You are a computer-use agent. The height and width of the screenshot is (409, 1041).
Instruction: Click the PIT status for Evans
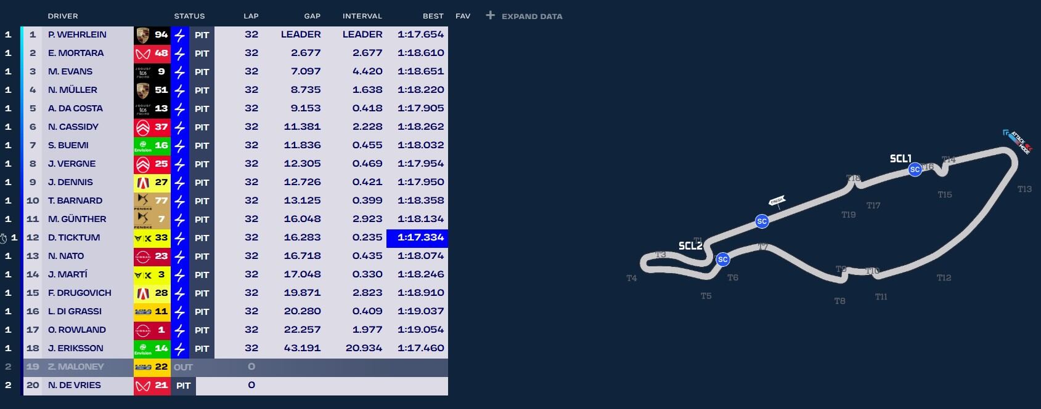(202, 72)
